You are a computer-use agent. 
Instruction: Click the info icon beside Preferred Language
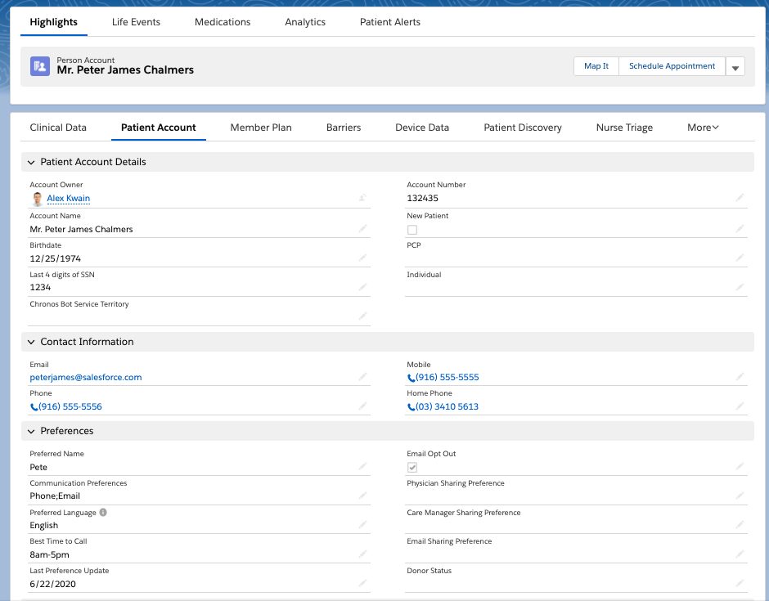103,513
